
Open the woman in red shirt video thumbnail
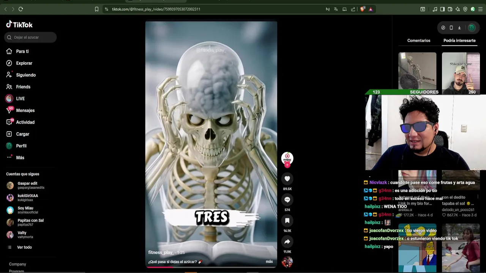[x=461, y=248]
